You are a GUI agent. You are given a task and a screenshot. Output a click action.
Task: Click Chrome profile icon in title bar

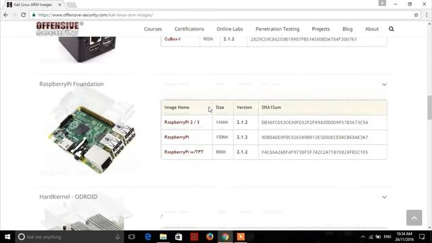(x=382, y=3)
